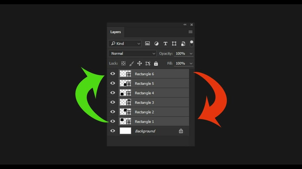Open the Kind filter dropdown

click(x=125, y=44)
